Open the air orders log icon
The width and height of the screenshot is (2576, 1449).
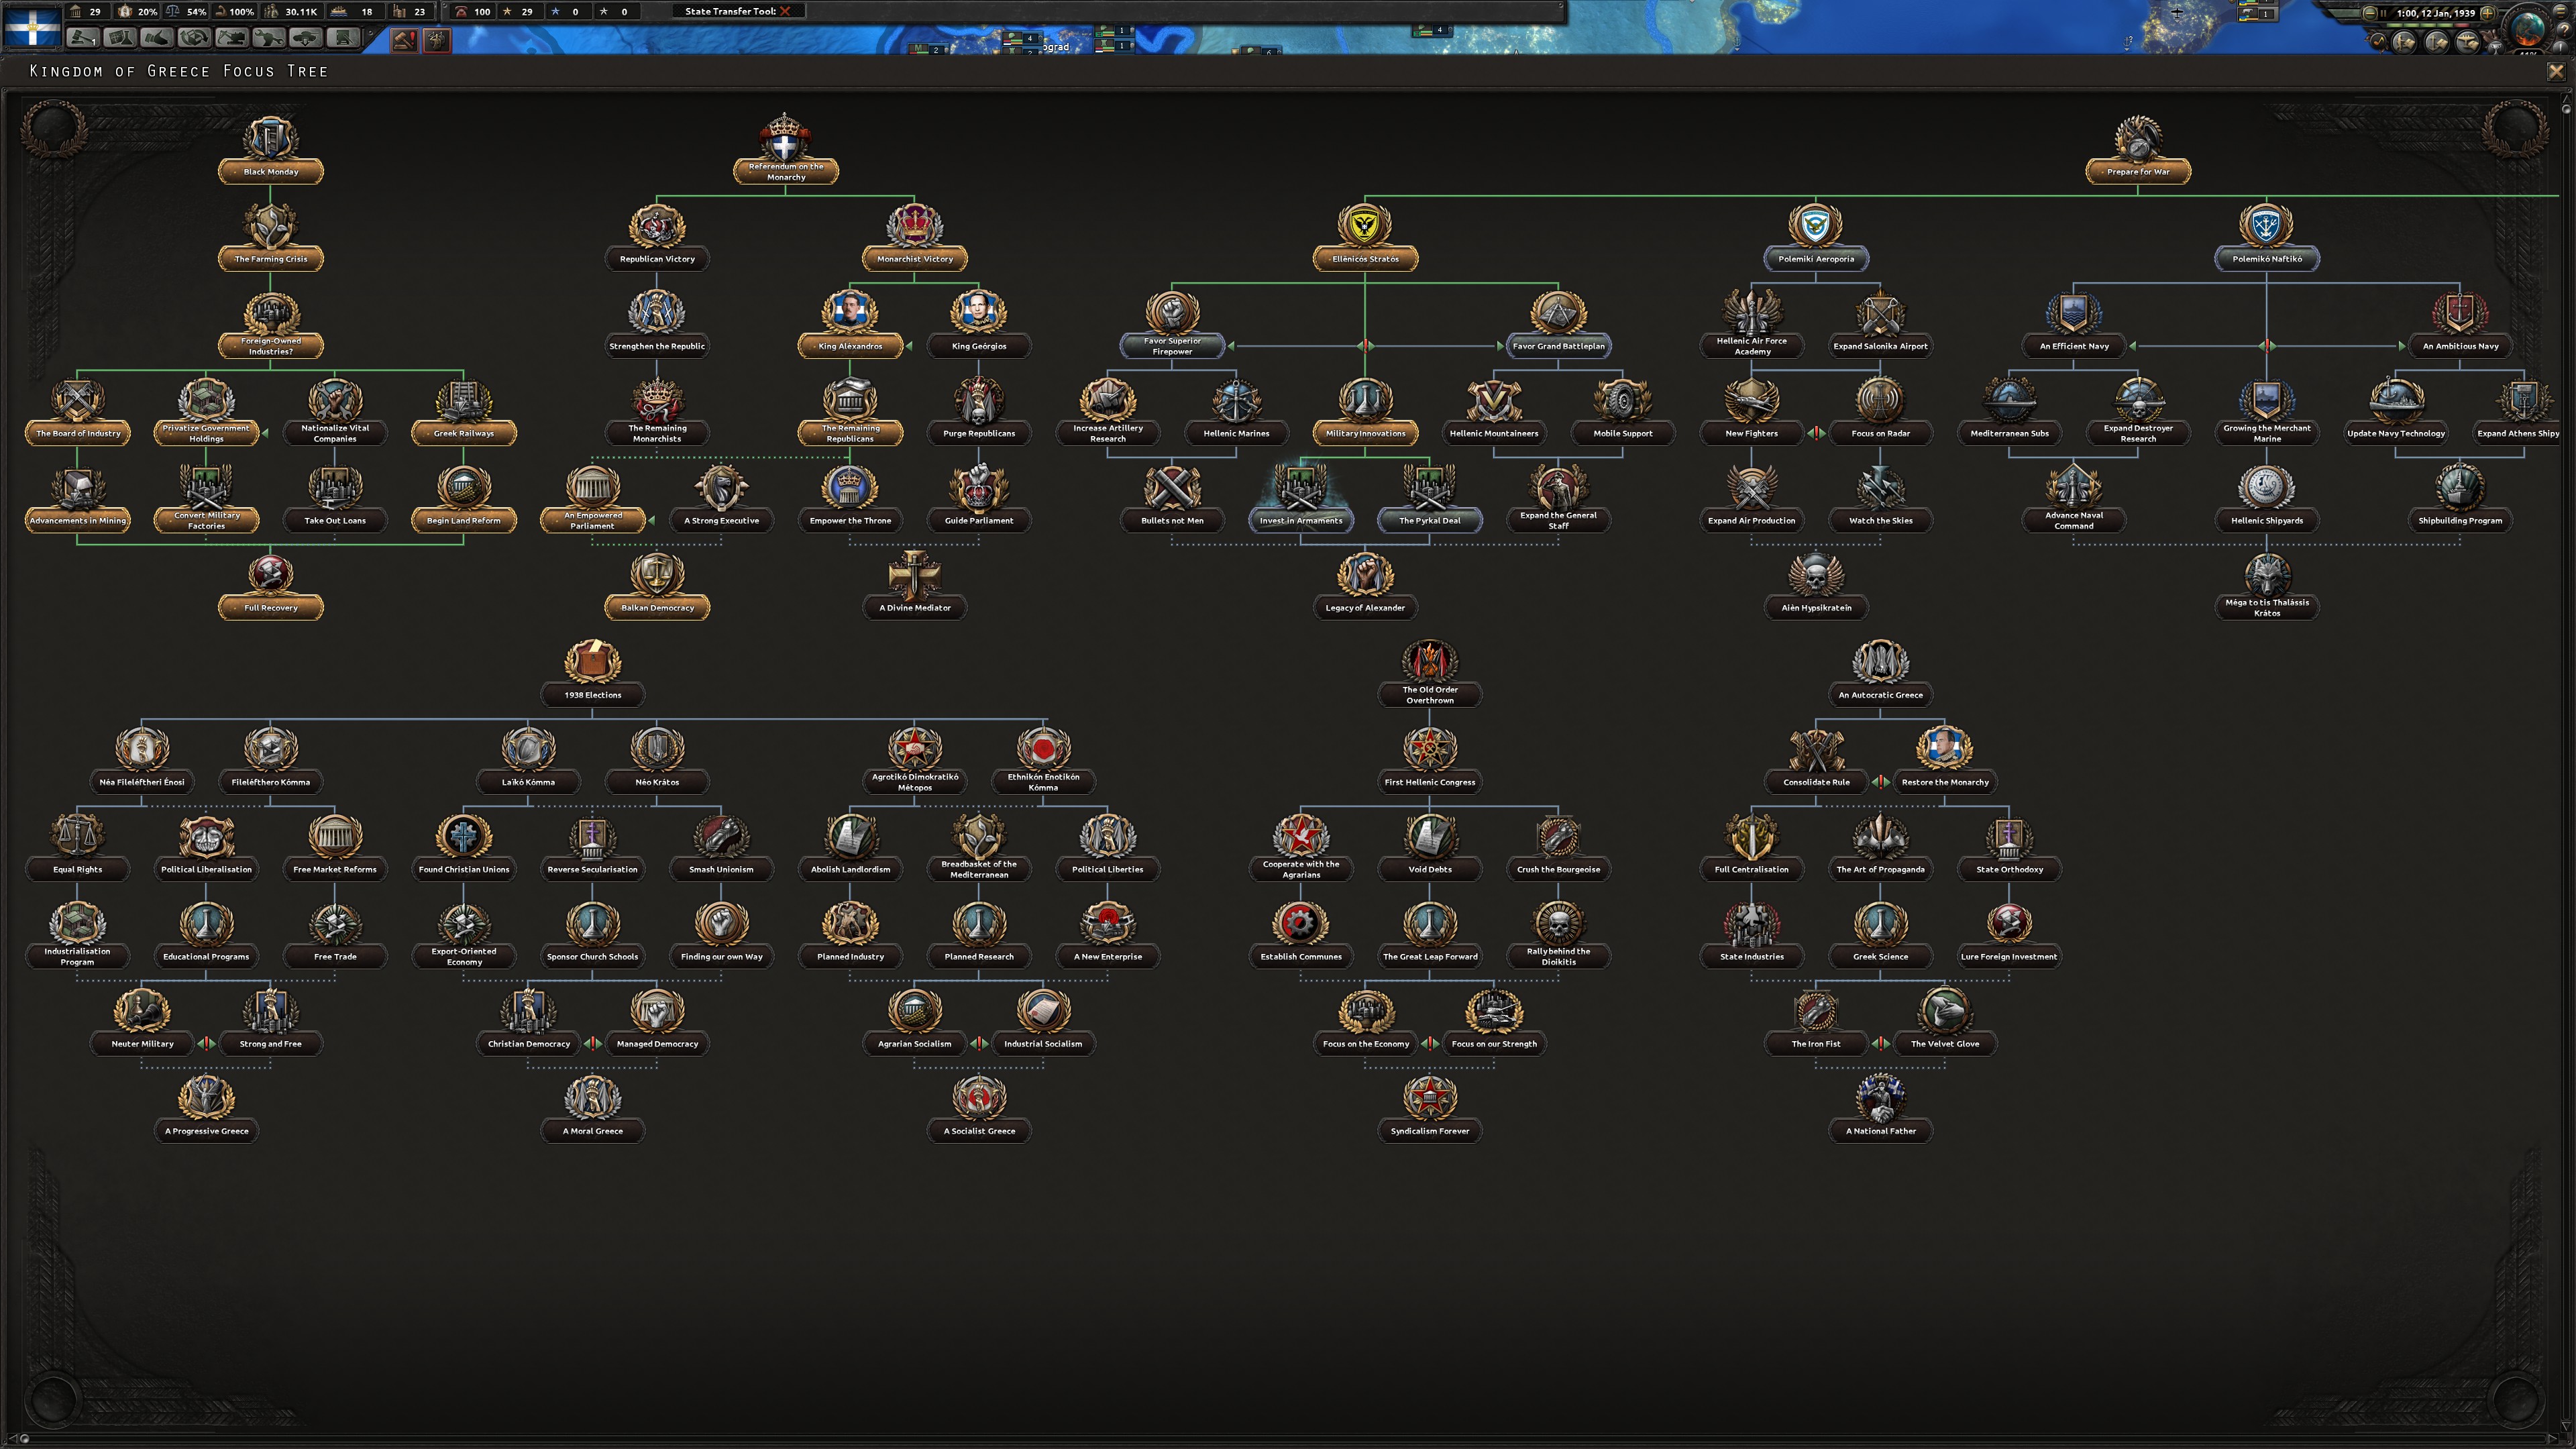[2467, 42]
